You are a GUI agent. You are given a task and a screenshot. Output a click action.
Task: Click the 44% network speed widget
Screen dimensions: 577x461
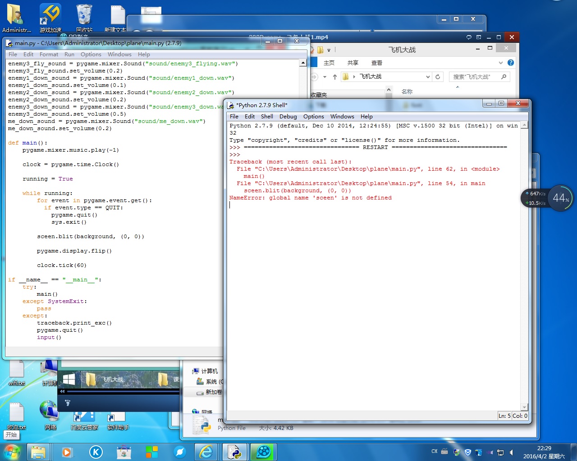pos(560,198)
